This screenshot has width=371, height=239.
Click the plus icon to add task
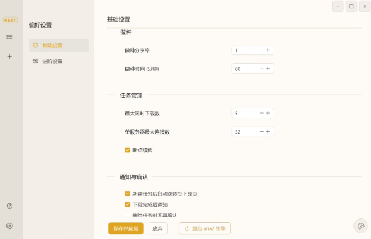pyautogui.click(x=9, y=57)
